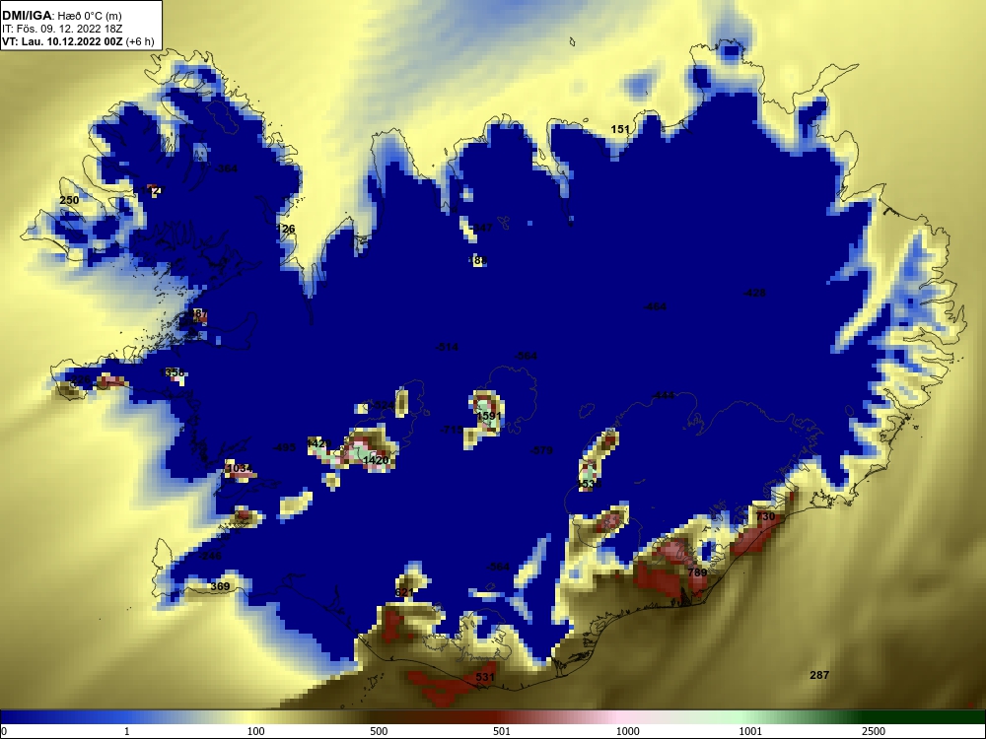
Task: Click the map value '250'
Action: click(69, 200)
